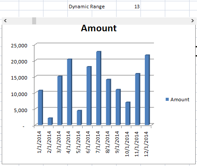Click the scrollbar track right of thumb
Screen dimensions: 197x166
click(x=113, y=21)
